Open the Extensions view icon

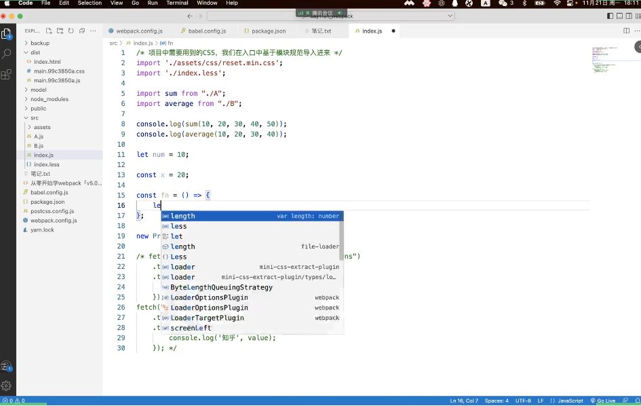(x=7, y=74)
